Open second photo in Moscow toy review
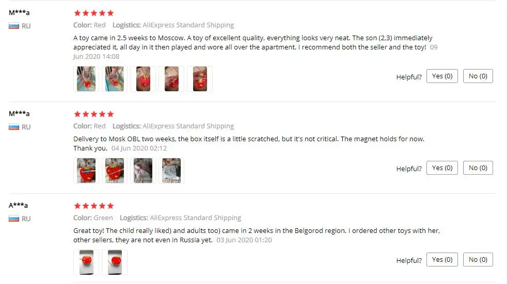Screen dimensions: 507x284 point(115,79)
